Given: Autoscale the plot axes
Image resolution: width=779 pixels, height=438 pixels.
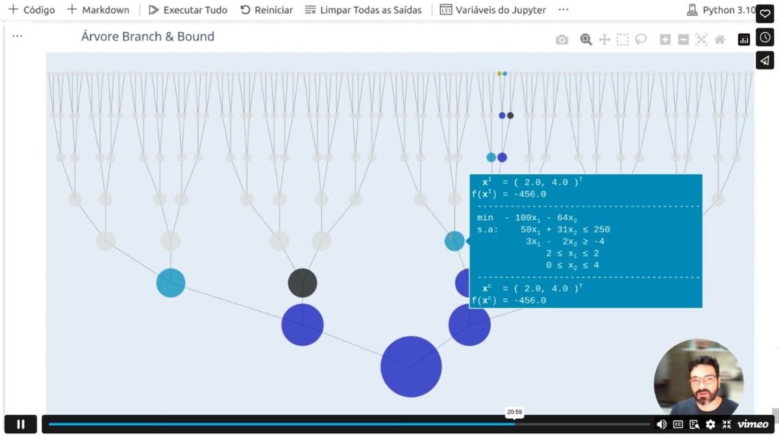Looking at the screenshot, I should 701,40.
